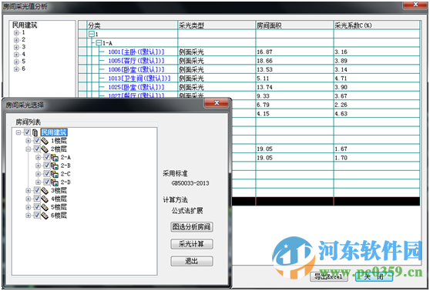The height and width of the screenshot is (291, 430).
Task: Select the highlighted 民用建筑 label in room list
Action: pyautogui.click(x=54, y=132)
